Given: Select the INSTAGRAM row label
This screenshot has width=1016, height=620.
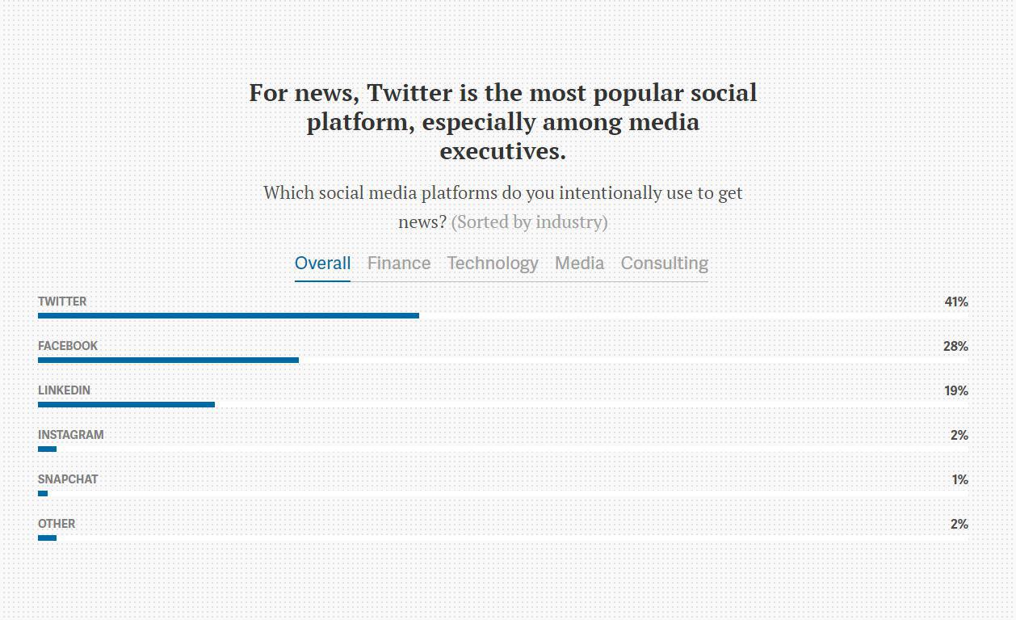Looking at the screenshot, I should coord(71,435).
